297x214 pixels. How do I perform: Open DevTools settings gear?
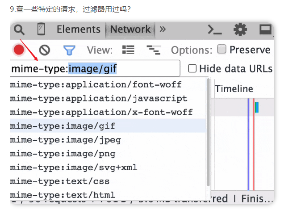coord(240,29)
